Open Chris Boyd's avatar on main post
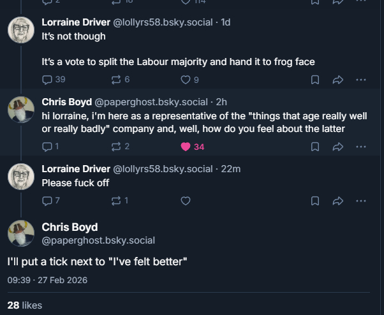 20,233
